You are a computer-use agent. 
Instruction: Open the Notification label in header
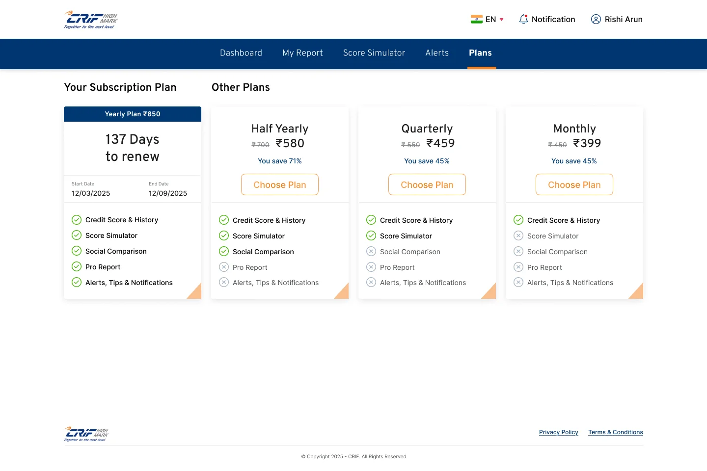(x=553, y=19)
